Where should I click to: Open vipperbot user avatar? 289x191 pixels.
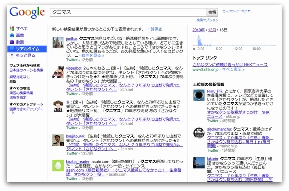pos(58,72)
